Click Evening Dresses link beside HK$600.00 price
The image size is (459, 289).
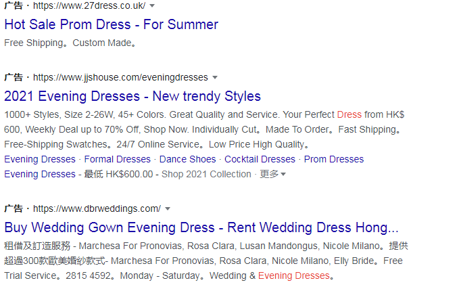click(40, 174)
